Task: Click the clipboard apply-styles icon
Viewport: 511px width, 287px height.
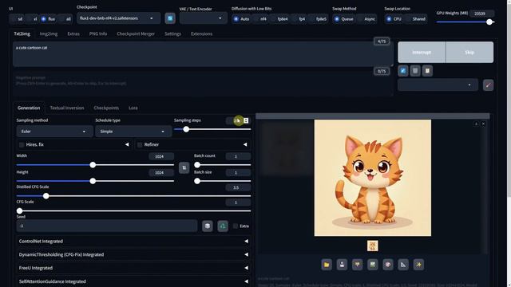Action: click(x=428, y=71)
